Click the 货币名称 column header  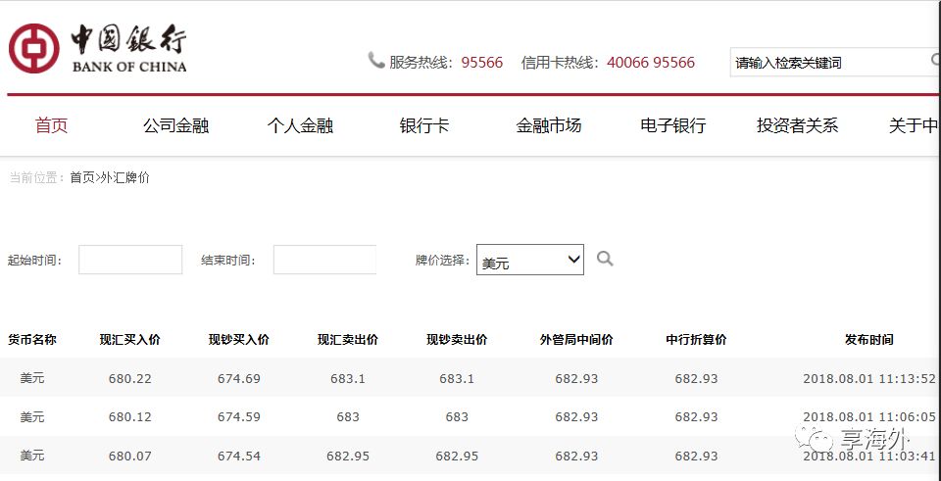click(31, 340)
